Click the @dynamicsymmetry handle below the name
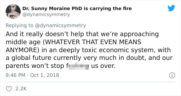Screen dimensions: 181x96 (46, 15)
